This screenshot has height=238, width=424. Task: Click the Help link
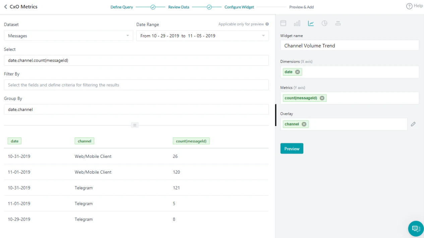click(418, 6)
